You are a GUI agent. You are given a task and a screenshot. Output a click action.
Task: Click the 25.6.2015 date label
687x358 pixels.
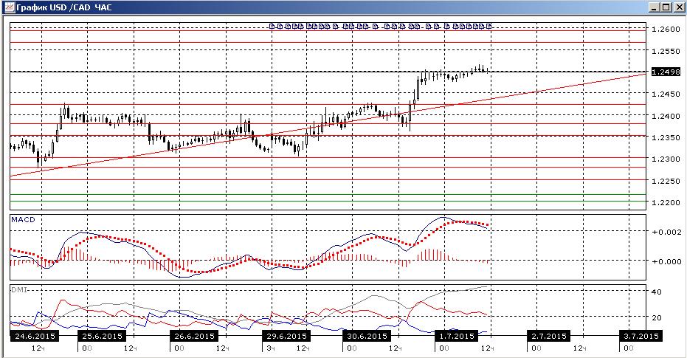[x=102, y=336]
